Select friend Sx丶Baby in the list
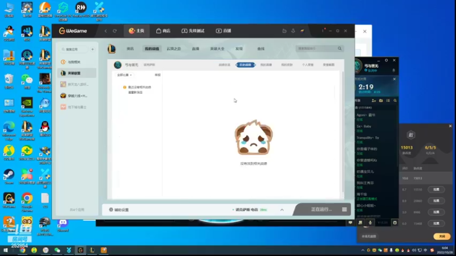This screenshot has height=256, width=456. coord(375,129)
